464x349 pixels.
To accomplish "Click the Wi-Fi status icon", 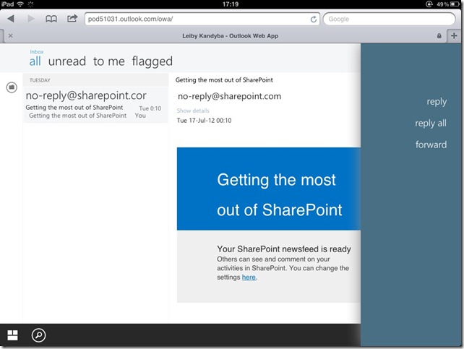I will coord(20,4).
